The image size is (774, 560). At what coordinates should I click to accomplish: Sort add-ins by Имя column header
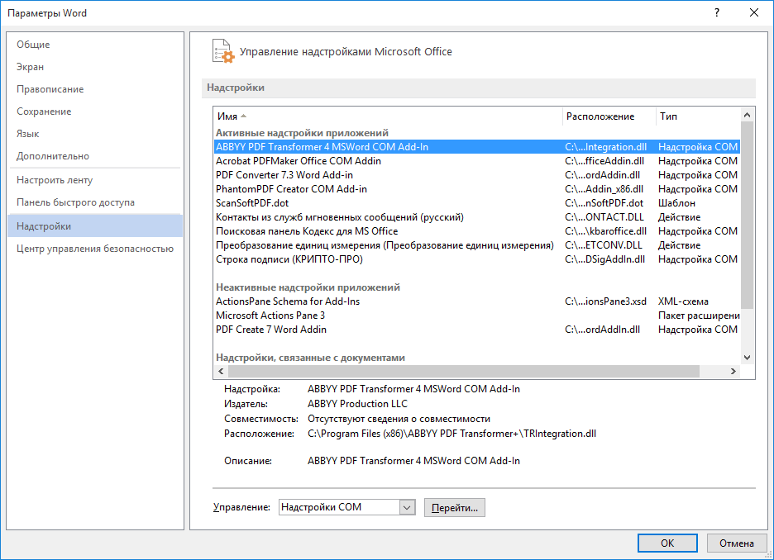388,116
